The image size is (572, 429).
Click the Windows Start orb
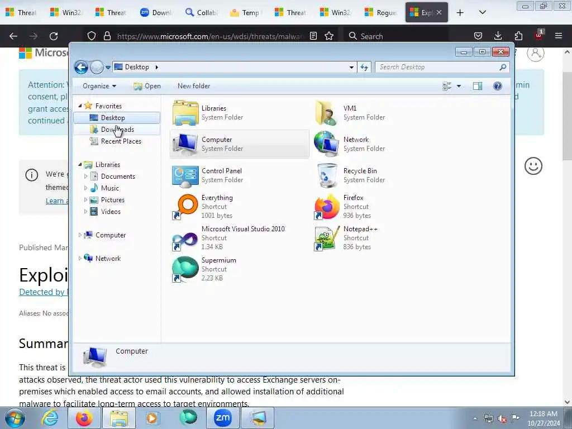(15, 418)
